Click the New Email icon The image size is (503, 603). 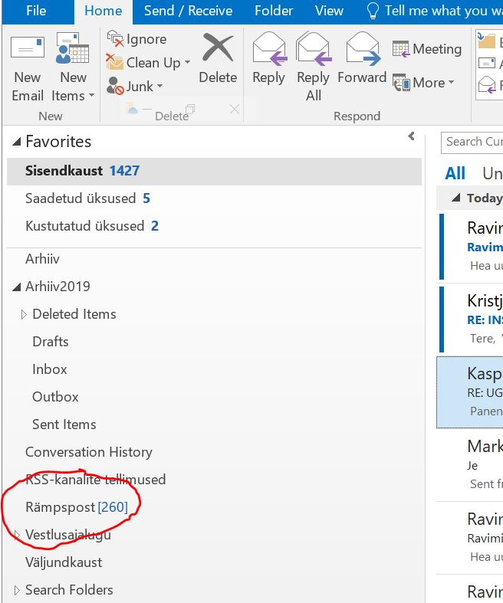28,49
